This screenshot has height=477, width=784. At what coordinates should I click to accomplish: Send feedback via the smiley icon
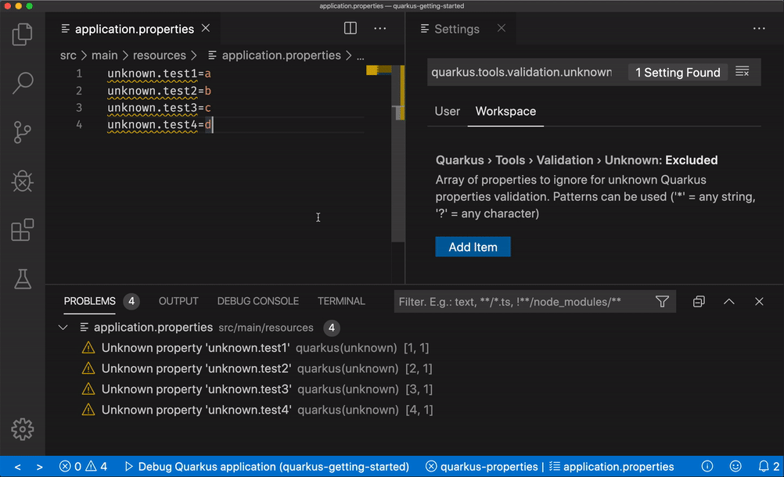click(x=734, y=465)
